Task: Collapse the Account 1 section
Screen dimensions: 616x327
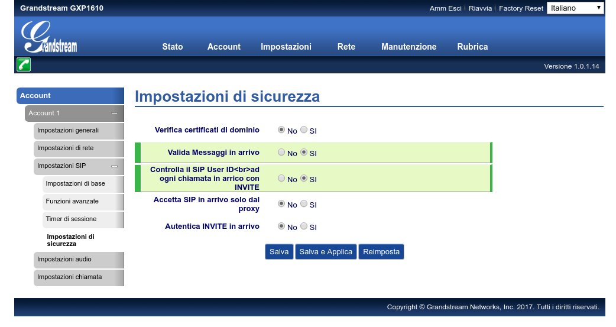Action: point(114,113)
